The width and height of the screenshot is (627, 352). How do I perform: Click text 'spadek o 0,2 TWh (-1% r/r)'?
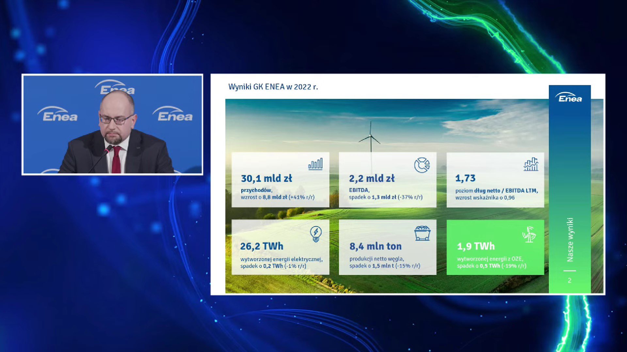[x=273, y=266]
